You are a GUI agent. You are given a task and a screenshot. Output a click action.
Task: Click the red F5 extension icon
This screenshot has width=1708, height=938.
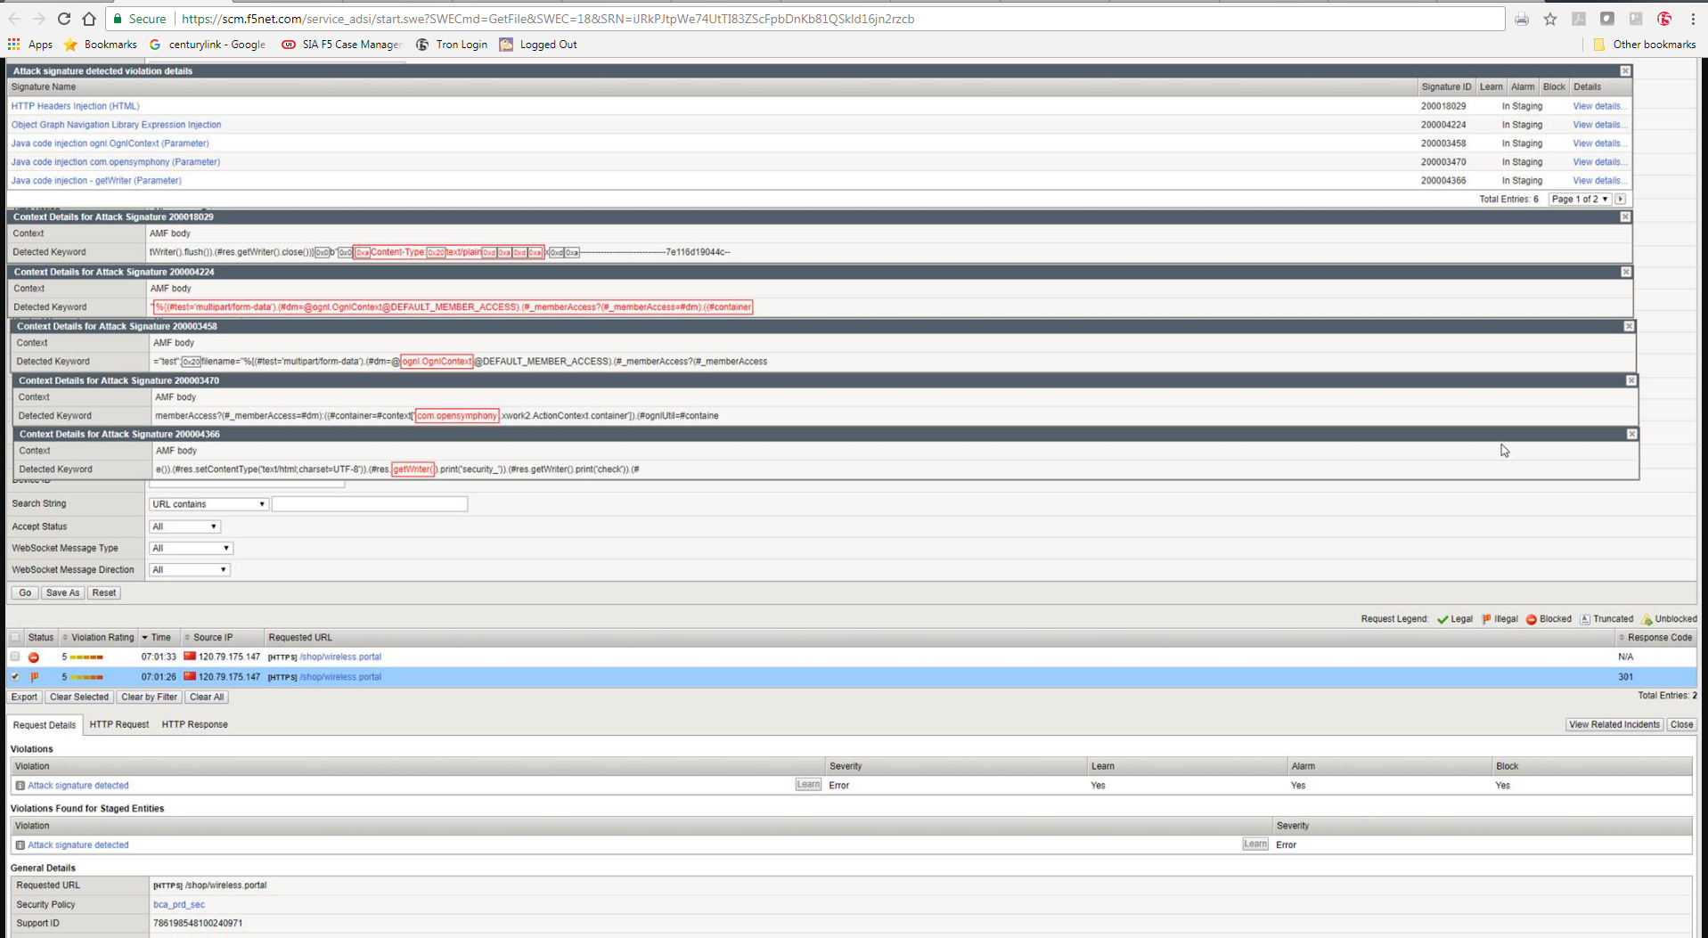pyautogui.click(x=1664, y=19)
